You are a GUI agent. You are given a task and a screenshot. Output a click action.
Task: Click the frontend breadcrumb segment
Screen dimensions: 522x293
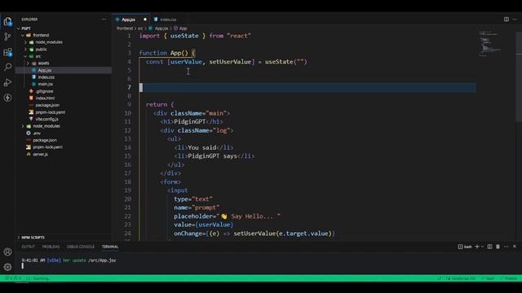pyautogui.click(x=125, y=28)
